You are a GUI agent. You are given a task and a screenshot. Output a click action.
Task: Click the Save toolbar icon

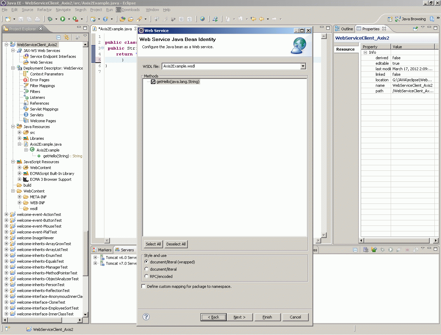tap(21, 19)
